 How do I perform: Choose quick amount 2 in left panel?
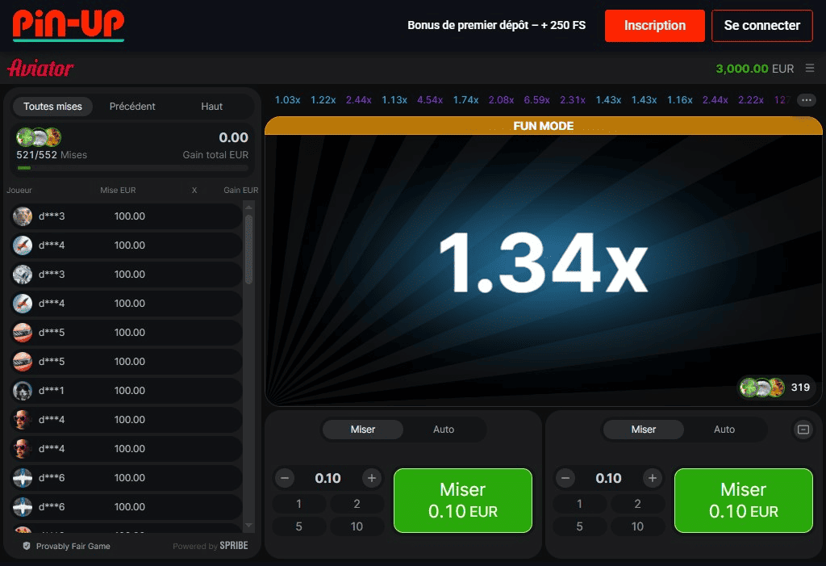click(357, 504)
